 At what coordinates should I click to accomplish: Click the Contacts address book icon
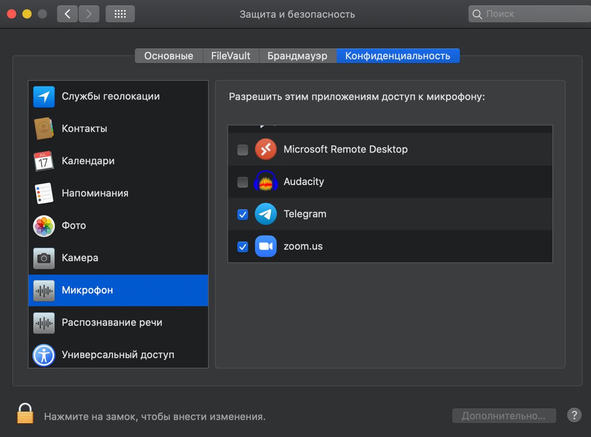(44, 129)
